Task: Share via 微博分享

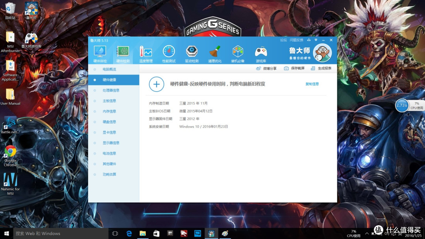Action: pyautogui.click(x=266, y=68)
